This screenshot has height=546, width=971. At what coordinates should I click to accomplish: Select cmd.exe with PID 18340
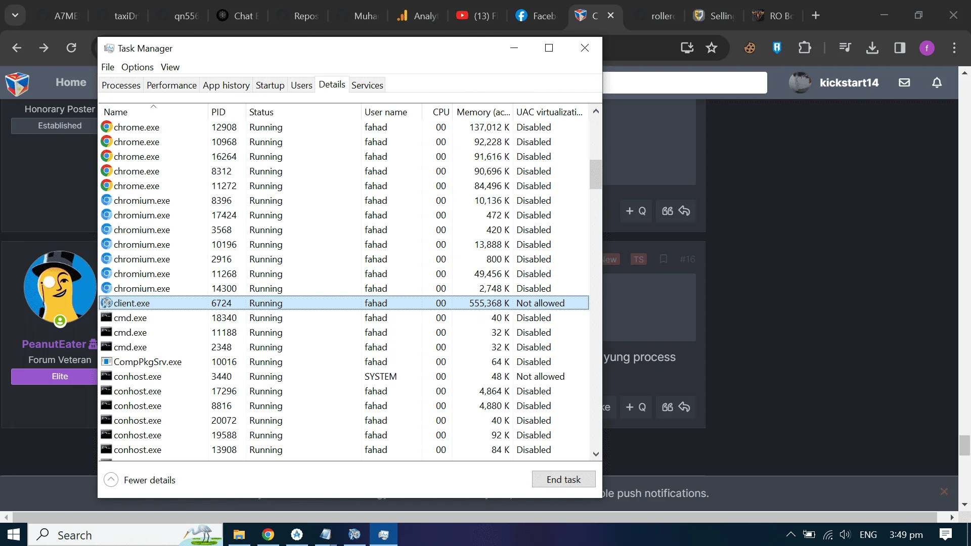coord(344,318)
